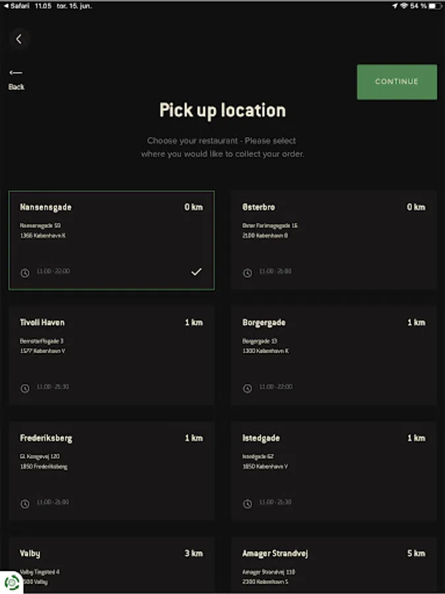Pick the Borgergade restaurant card
The height and width of the screenshot is (594, 445).
[x=334, y=355]
